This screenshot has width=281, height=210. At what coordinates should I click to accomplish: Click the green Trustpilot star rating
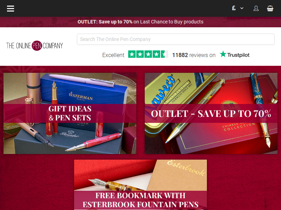[148, 54]
